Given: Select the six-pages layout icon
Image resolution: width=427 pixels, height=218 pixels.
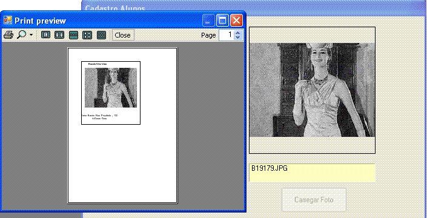Looking at the screenshot, I should 101,35.
